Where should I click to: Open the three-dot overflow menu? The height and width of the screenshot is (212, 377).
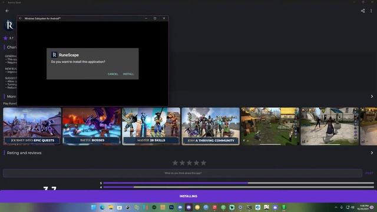click(x=371, y=11)
